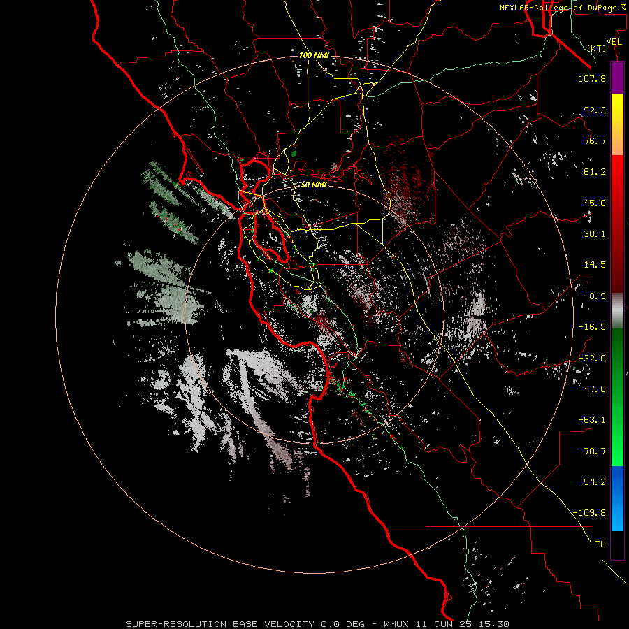Select the -32.0 velocity scale value
The image size is (629, 629).
coord(592,359)
